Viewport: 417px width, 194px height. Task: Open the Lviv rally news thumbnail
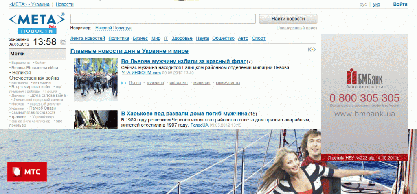point(95,80)
